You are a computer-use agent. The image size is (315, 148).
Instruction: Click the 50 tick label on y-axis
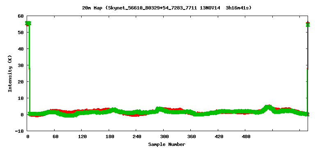(x=21, y=32)
